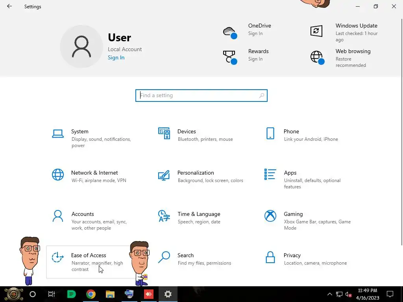Screen dimensions: 403x302
Task: Click the 'Accounts' category title
Action: tap(83, 214)
